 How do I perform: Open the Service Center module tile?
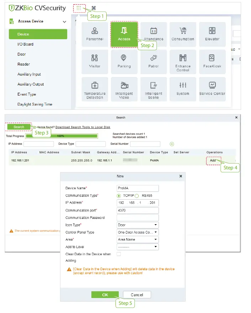point(212,89)
